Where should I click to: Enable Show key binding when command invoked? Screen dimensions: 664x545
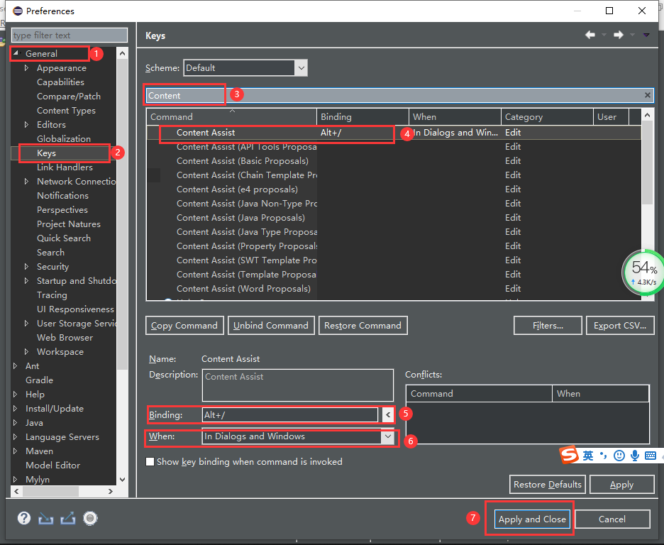coord(150,461)
